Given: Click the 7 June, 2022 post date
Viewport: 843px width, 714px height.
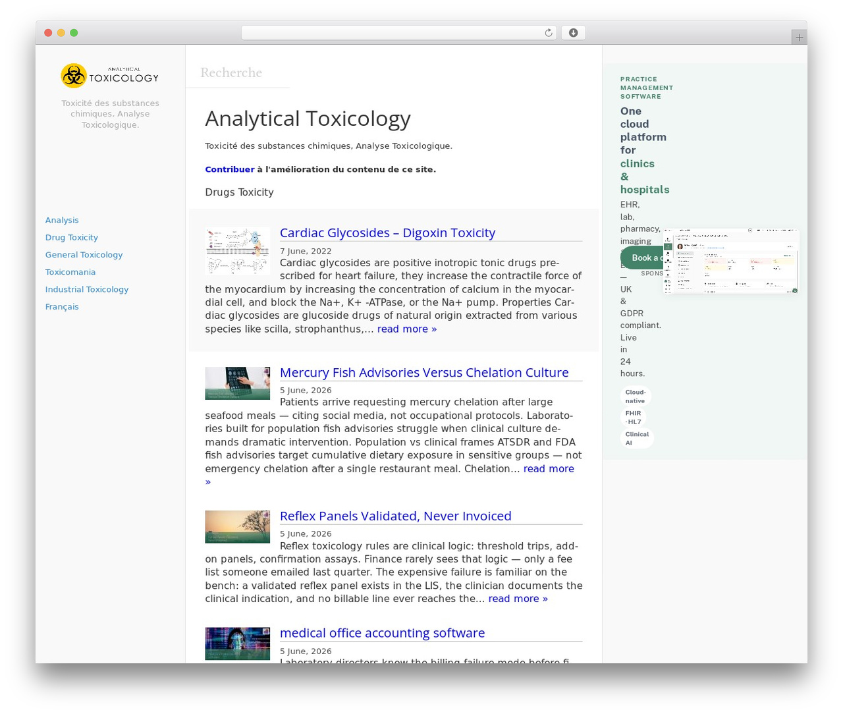Looking at the screenshot, I should (x=306, y=251).
